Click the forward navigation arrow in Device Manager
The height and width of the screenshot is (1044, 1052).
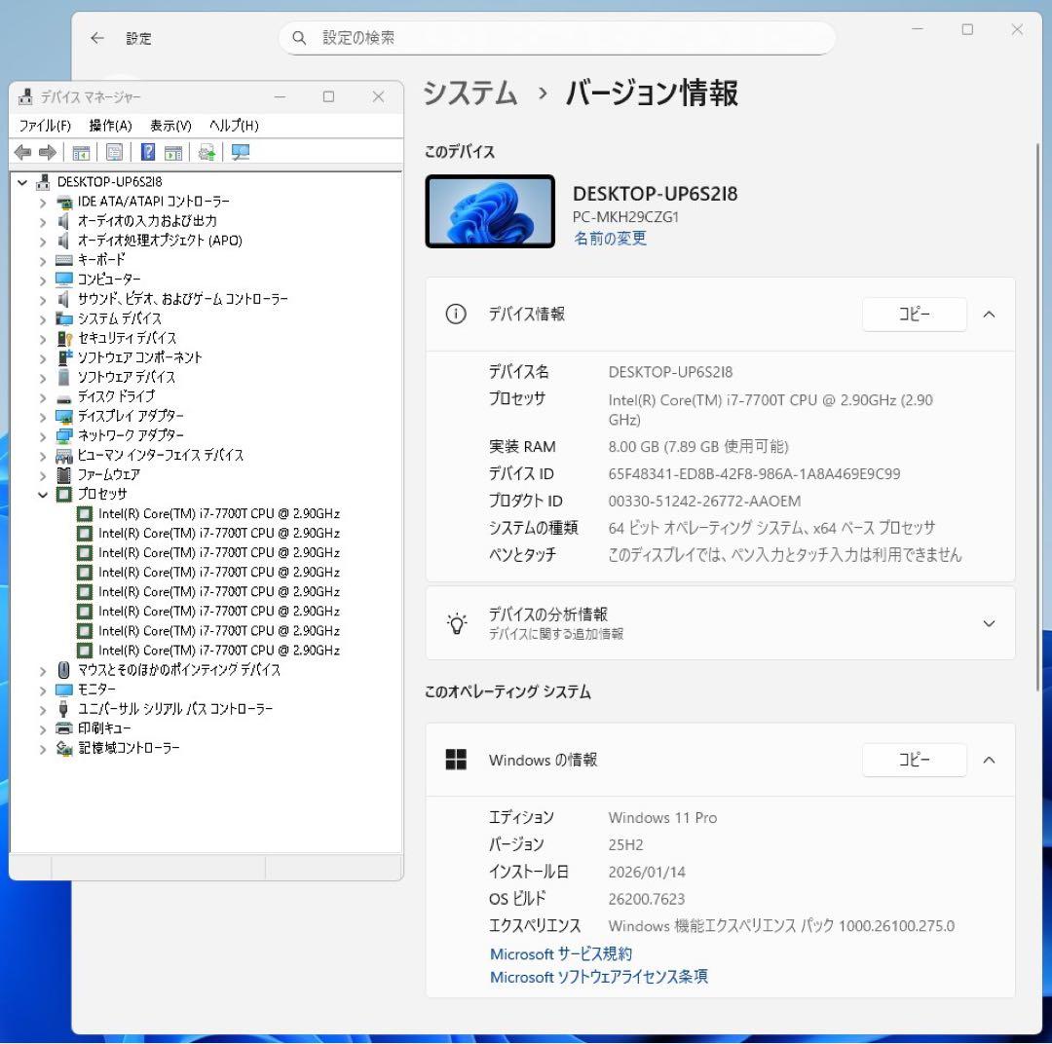click(46, 151)
